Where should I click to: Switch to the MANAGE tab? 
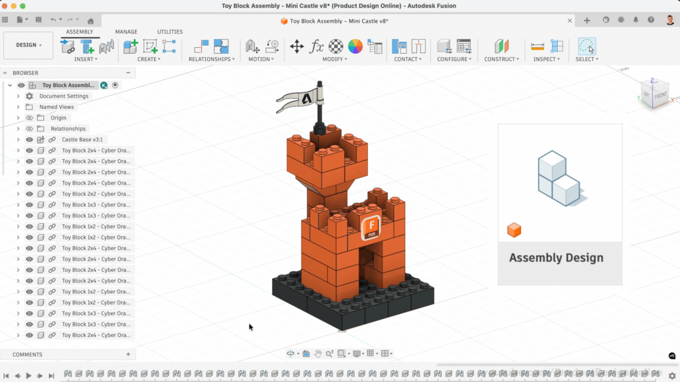pos(126,32)
